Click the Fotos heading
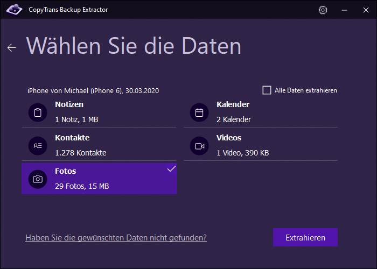The height and width of the screenshot is (269, 377). click(65, 171)
